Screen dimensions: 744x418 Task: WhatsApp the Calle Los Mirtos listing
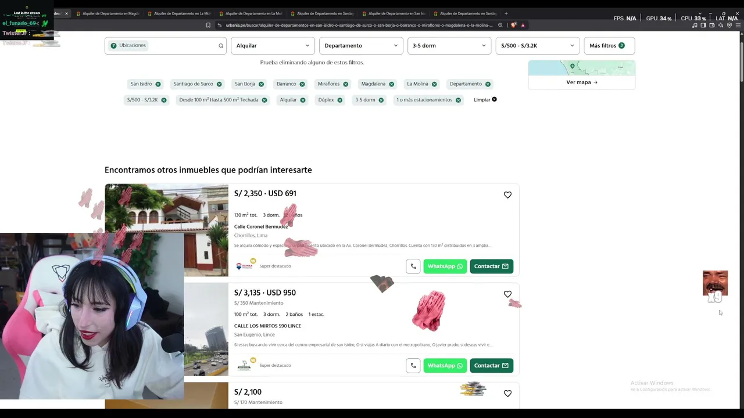[x=445, y=366]
